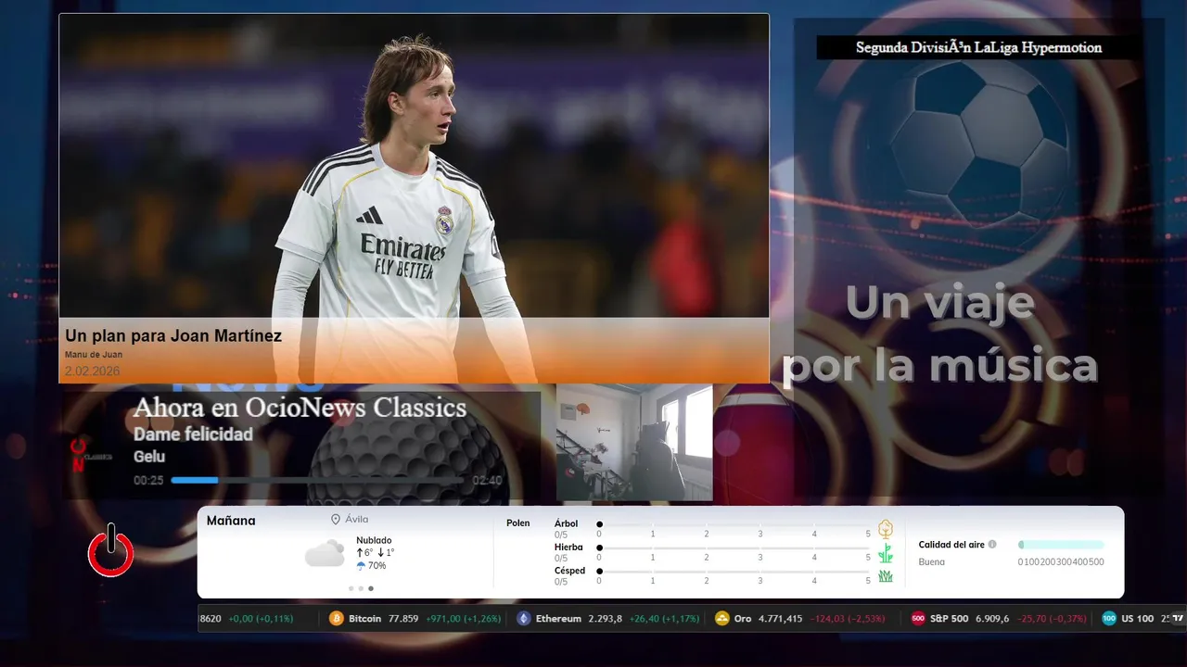Image resolution: width=1187 pixels, height=667 pixels.
Task: Open the OcioNews Classics logo
Action: (x=92, y=455)
